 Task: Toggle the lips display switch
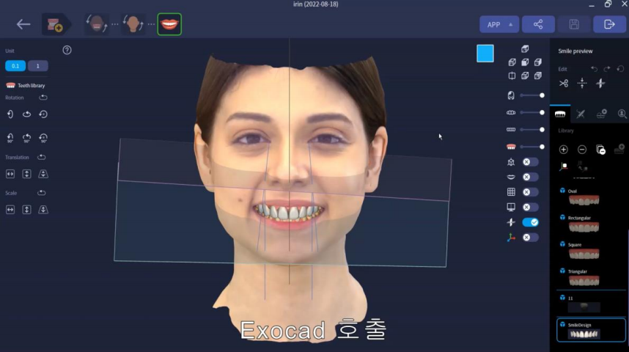tap(530, 177)
